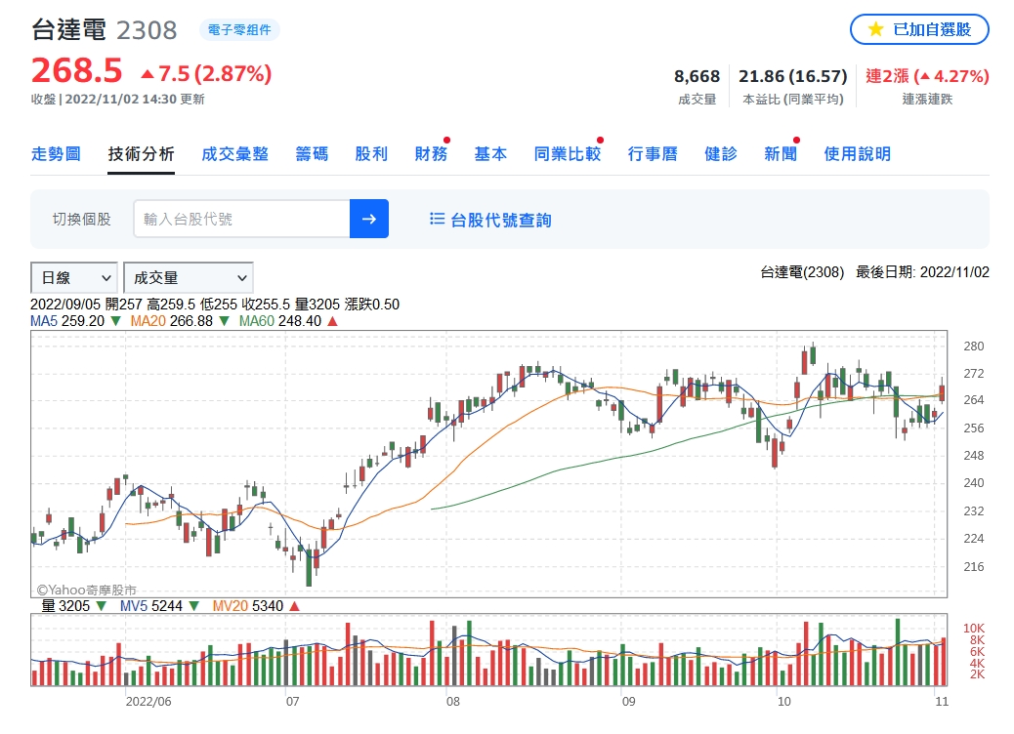This screenshot has width=1014, height=734.
Task: Click the list icon beside 台股代號查詢
Action: (x=438, y=219)
